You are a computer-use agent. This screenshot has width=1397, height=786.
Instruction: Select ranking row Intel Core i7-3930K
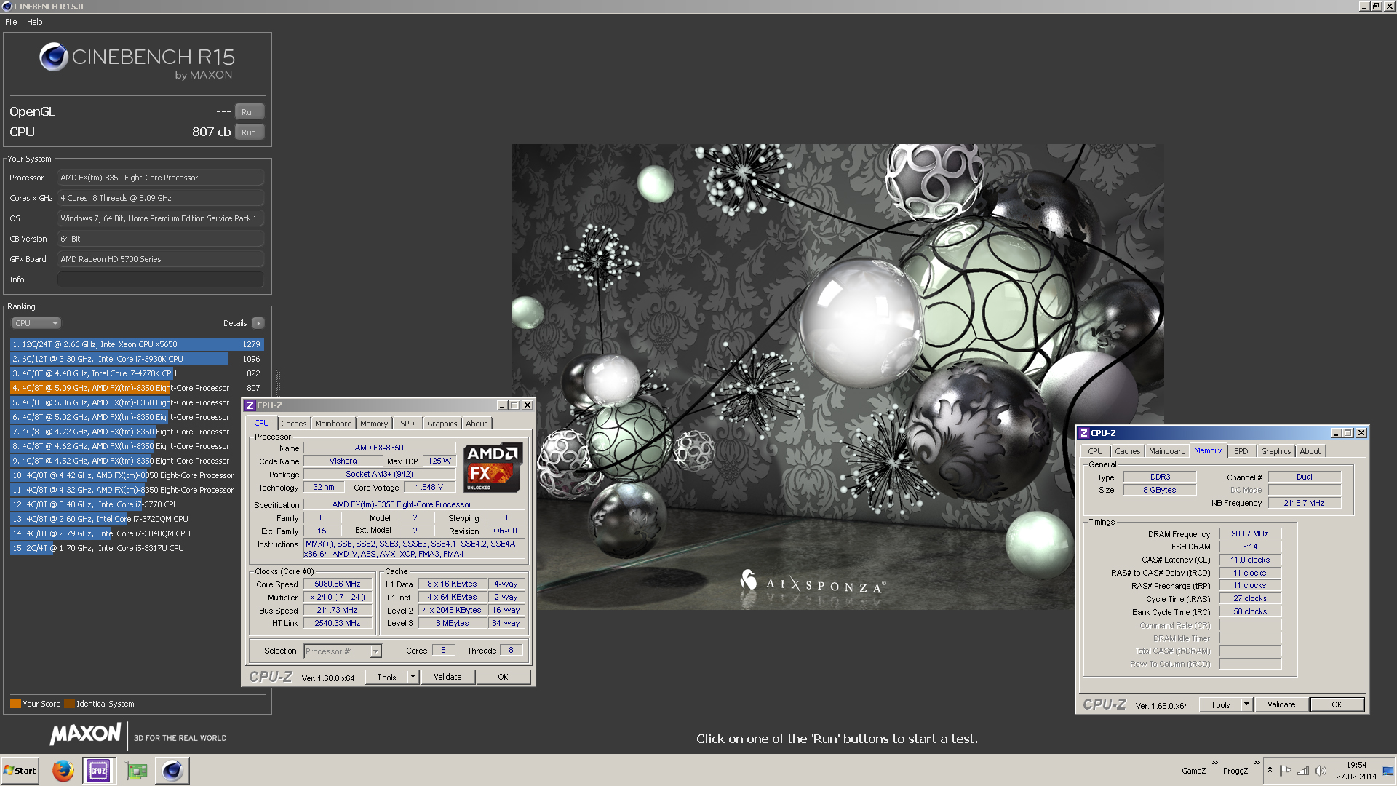[136, 359]
